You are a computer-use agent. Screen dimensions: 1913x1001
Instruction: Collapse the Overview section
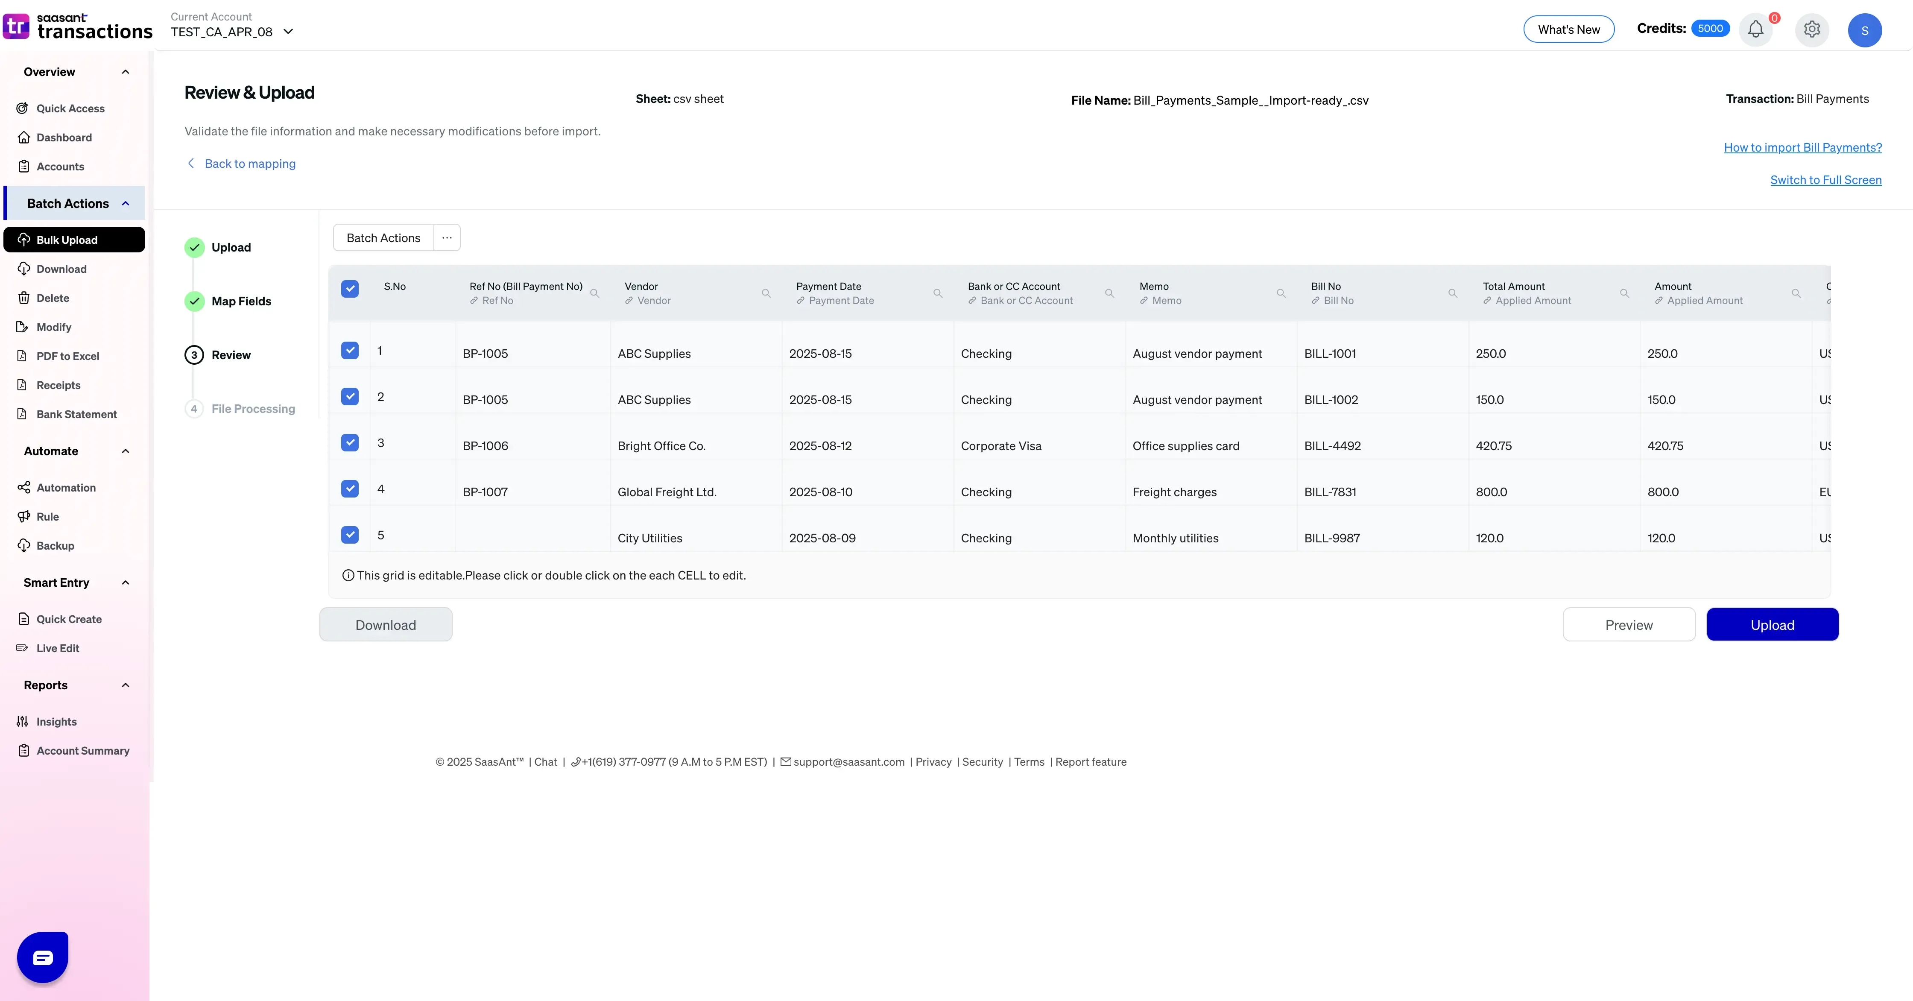click(126, 72)
